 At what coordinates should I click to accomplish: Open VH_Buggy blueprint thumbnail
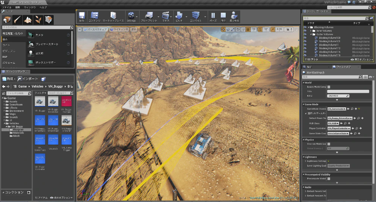pyautogui.click(x=40, y=102)
